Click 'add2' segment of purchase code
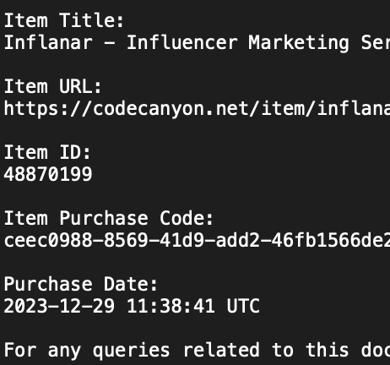 point(237,240)
